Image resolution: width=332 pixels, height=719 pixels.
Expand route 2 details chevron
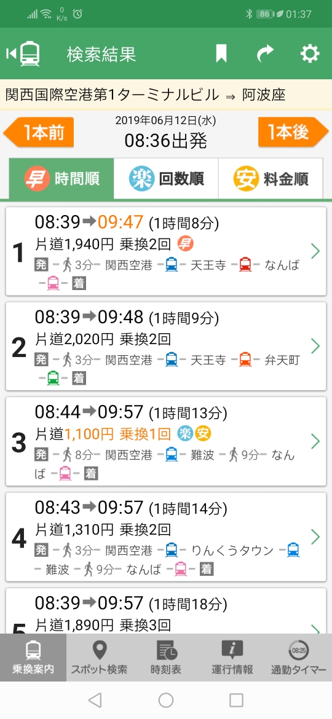point(315,346)
